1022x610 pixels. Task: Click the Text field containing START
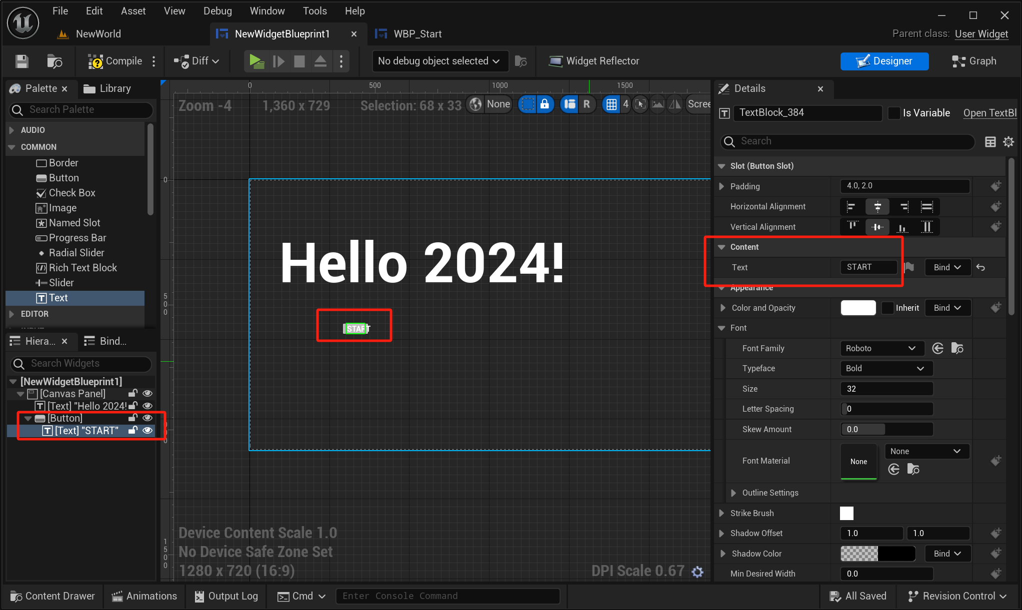[x=868, y=267]
